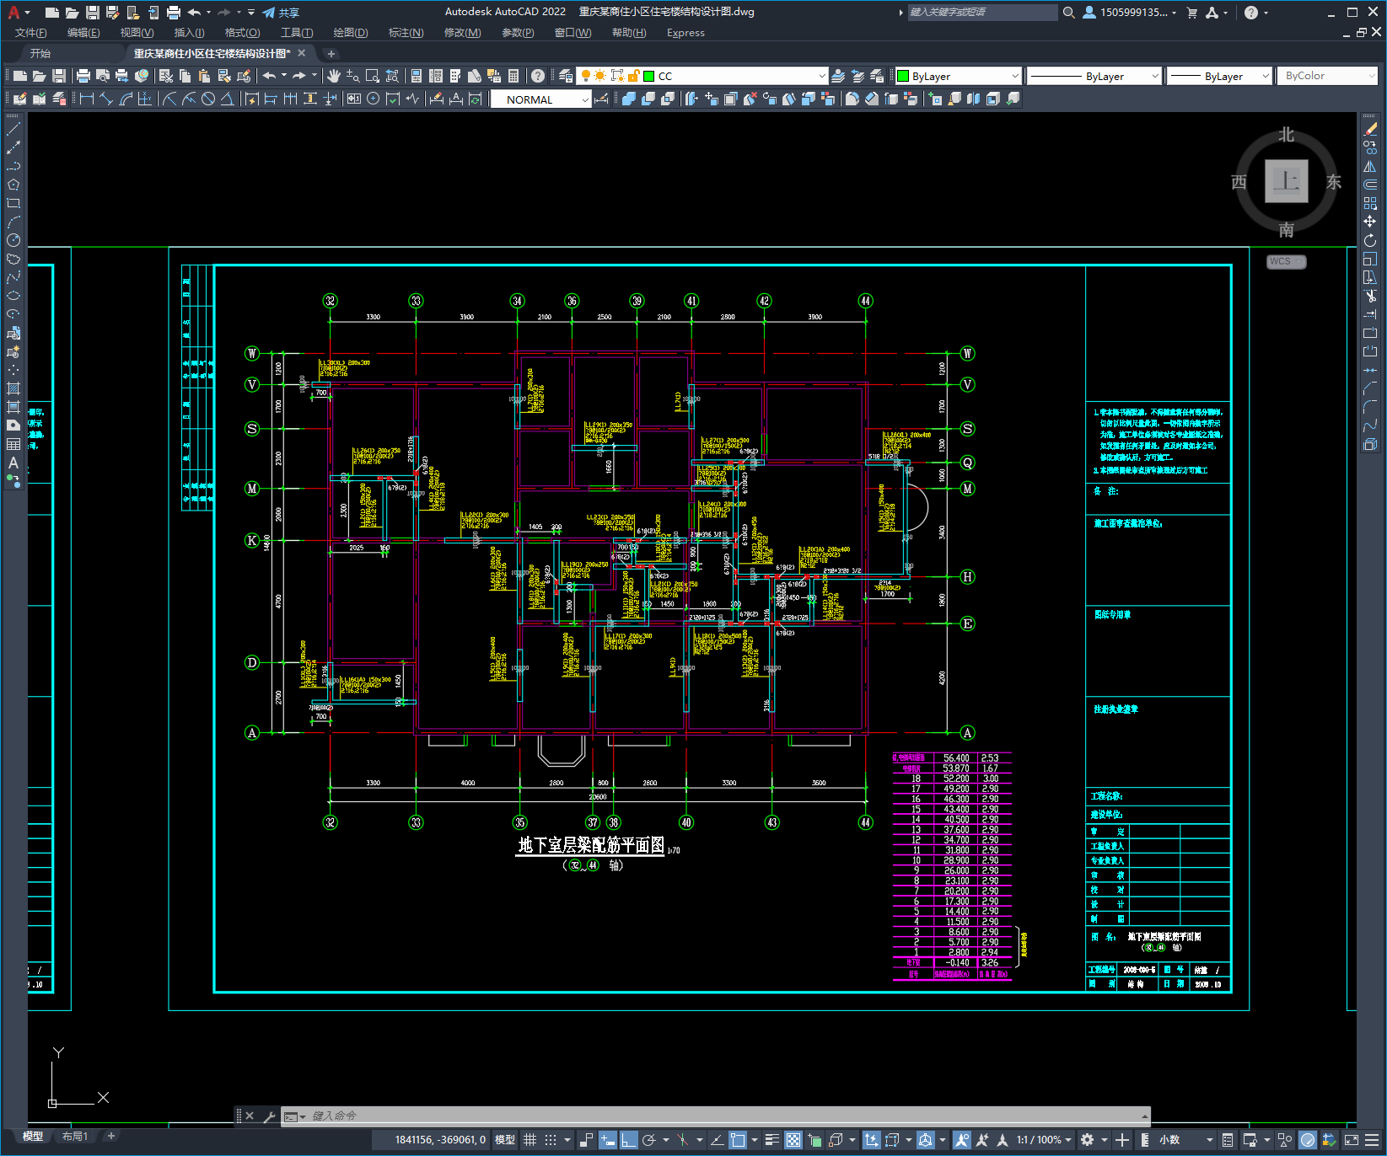Viewport: 1387px width, 1156px height.
Task: Toggle annotation visibility in status bar
Action: [x=961, y=1140]
